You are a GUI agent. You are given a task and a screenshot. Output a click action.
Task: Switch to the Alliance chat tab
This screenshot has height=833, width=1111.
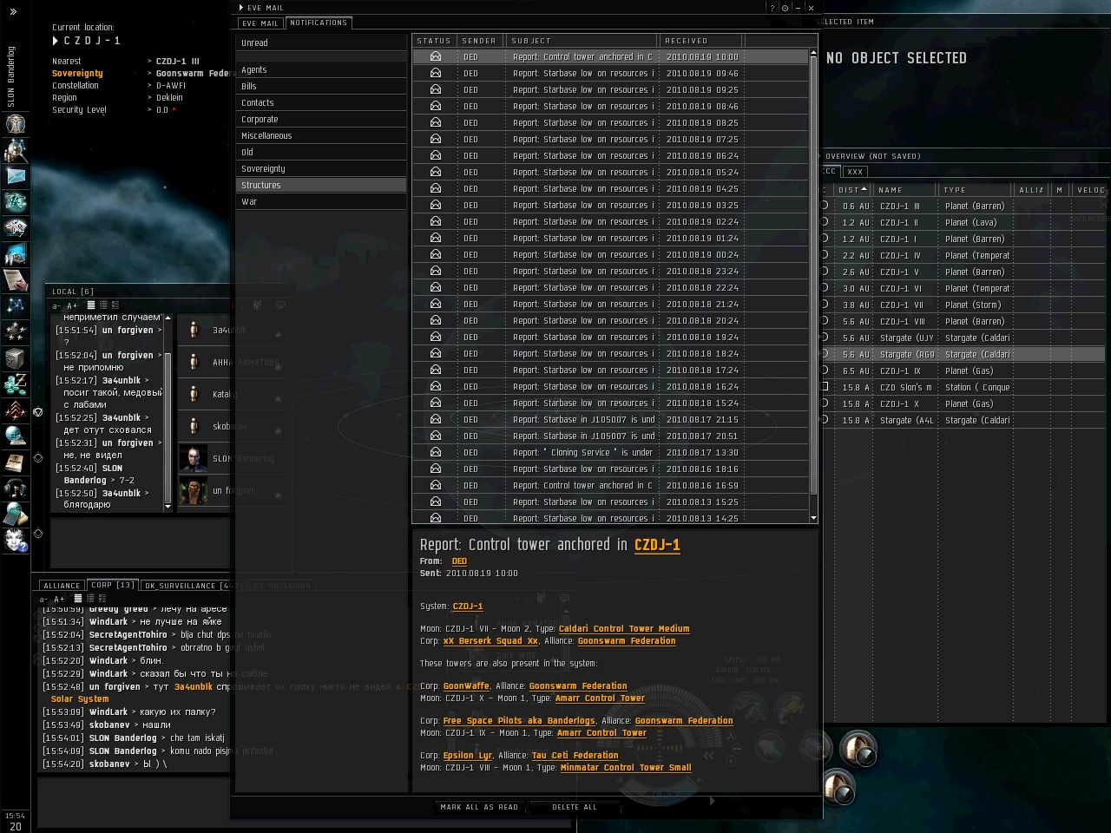pyautogui.click(x=62, y=586)
